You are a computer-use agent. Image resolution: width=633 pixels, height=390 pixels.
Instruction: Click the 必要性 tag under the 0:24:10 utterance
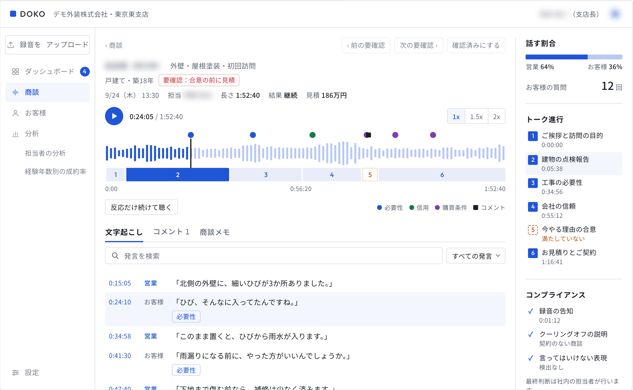[x=186, y=317]
